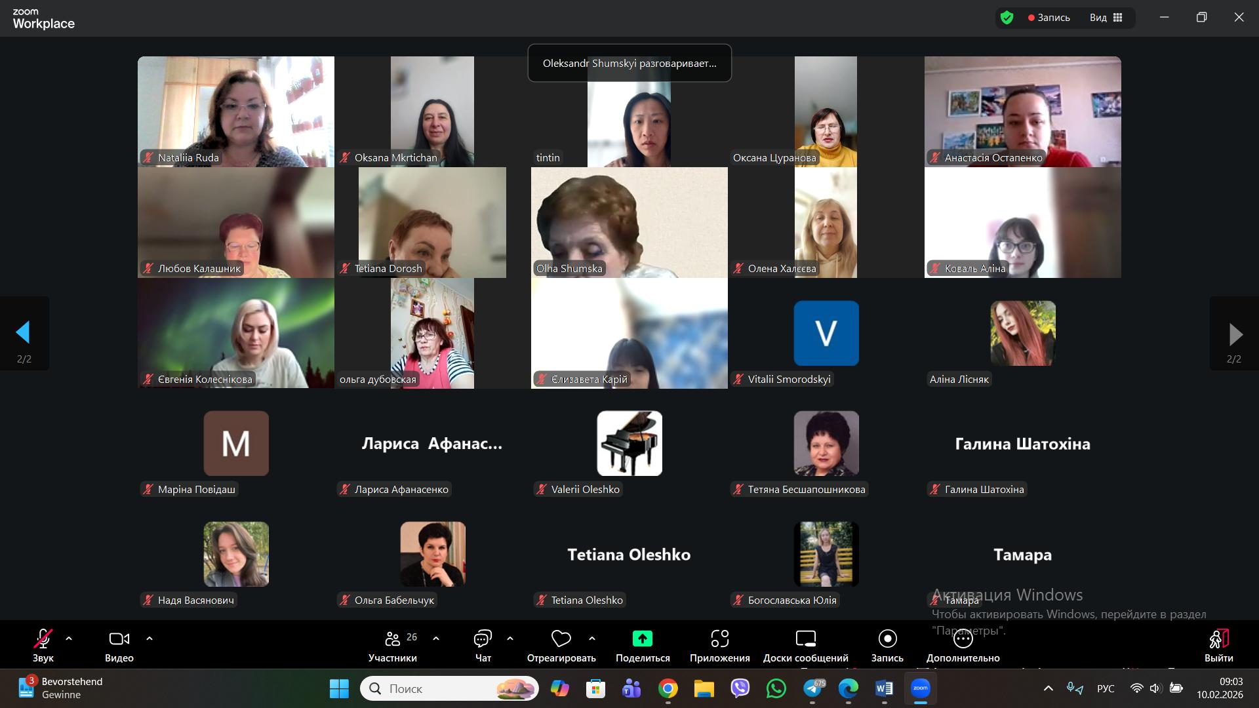Open Telegram from Windows taskbar

point(812,688)
